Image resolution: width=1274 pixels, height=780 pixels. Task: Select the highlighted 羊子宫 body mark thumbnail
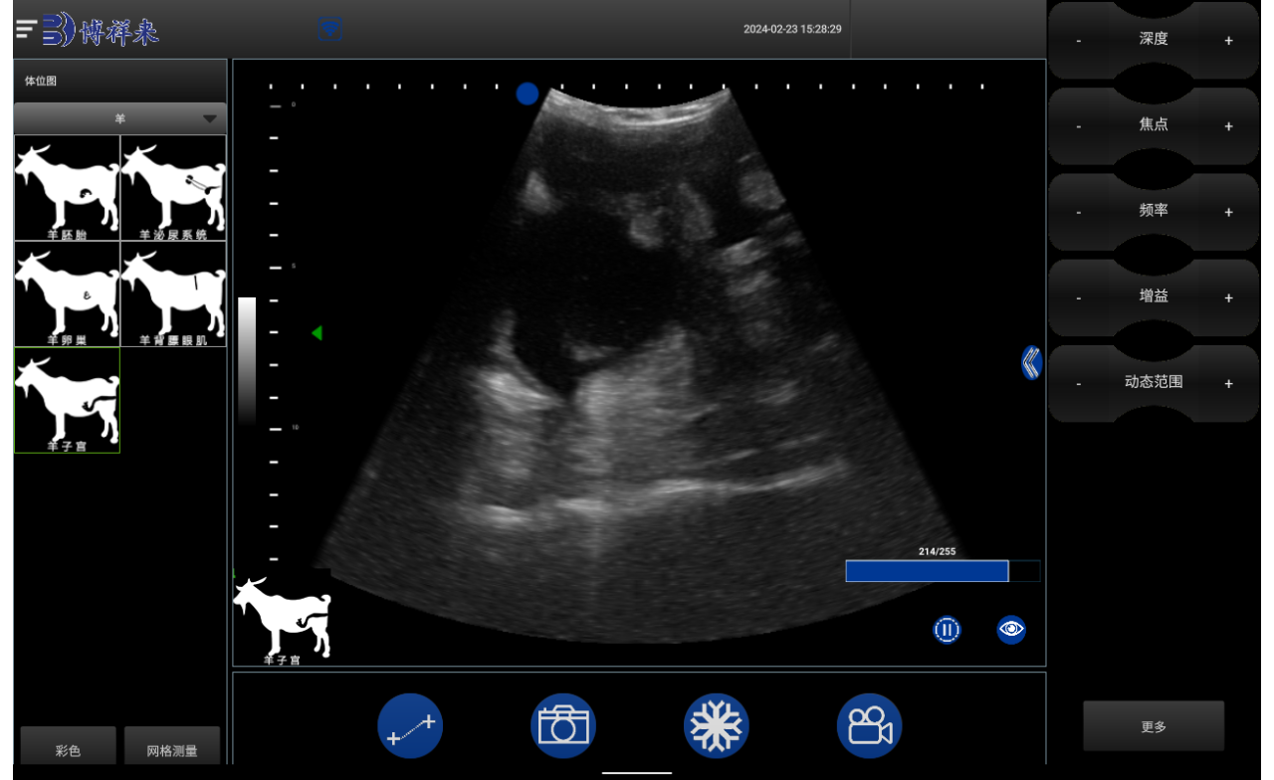tap(67, 400)
